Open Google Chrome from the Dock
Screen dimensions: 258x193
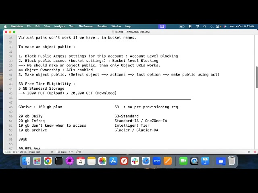point(48,161)
